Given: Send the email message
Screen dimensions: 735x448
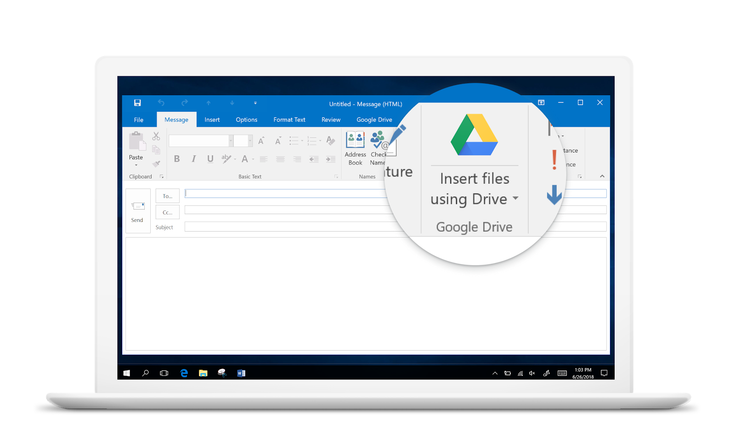Looking at the screenshot, I should (138, 211).
